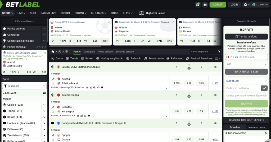Open the SPORT menu
The width and height of the screenshot is (271, 142).
[7, 13]
